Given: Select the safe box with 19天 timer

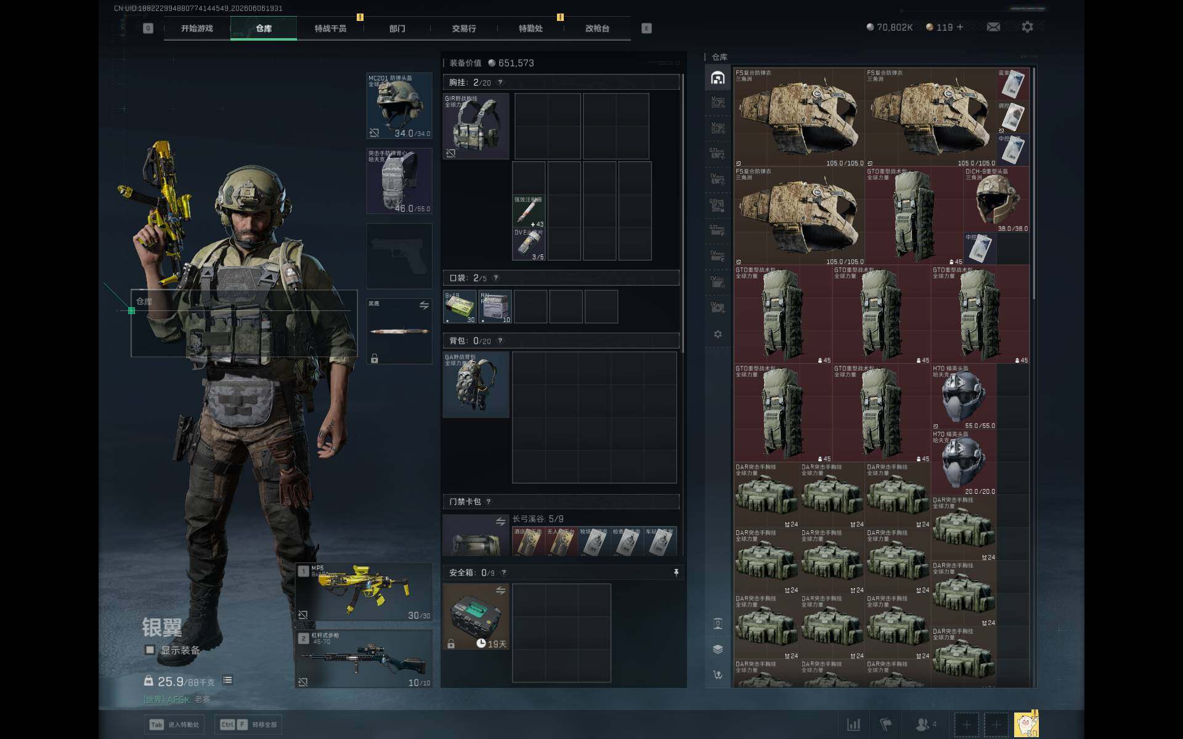Looking at the screenshot, I should tap(476, 617).
